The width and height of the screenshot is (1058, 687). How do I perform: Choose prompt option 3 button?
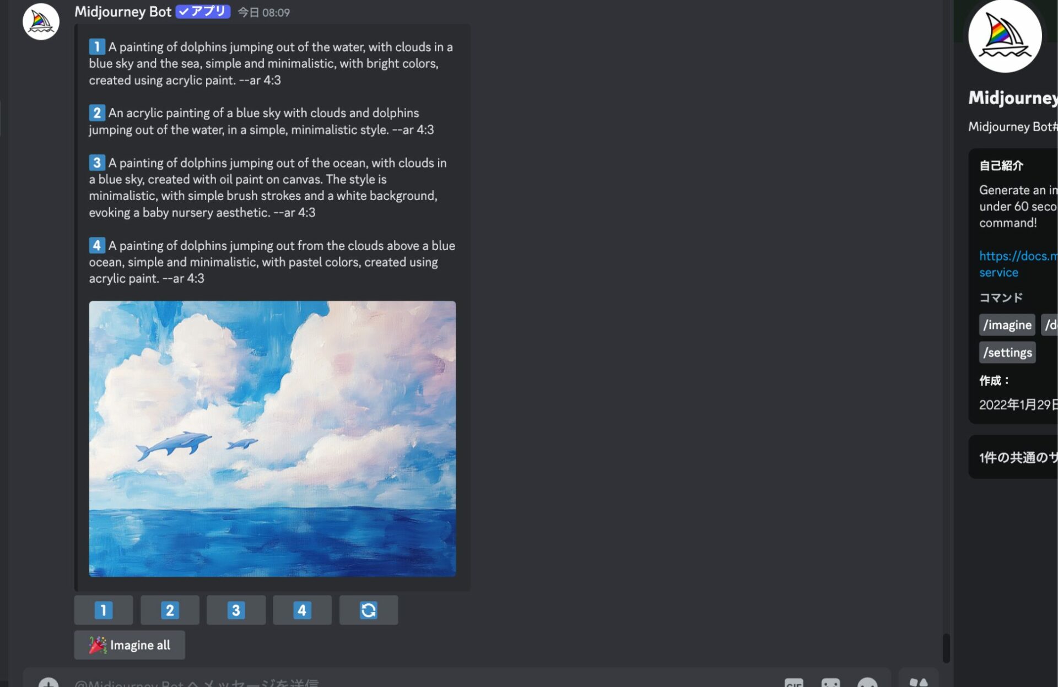point(236,610)
